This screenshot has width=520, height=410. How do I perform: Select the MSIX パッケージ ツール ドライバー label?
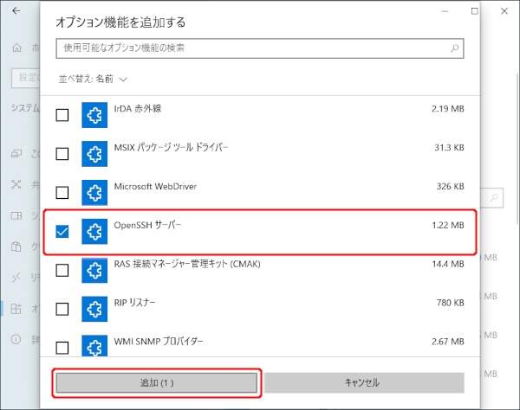click(x=171, y=147)
